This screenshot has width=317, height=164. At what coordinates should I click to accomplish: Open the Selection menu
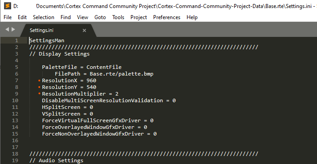[44, 17]
